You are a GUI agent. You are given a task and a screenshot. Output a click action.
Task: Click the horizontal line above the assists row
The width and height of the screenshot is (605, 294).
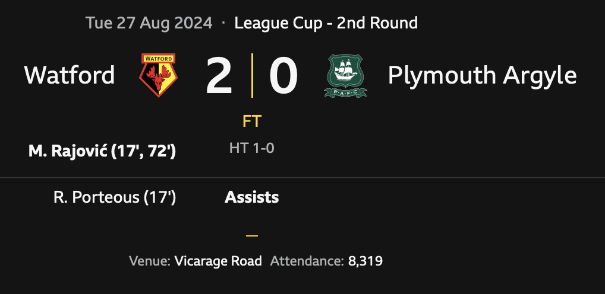[302, 177]
